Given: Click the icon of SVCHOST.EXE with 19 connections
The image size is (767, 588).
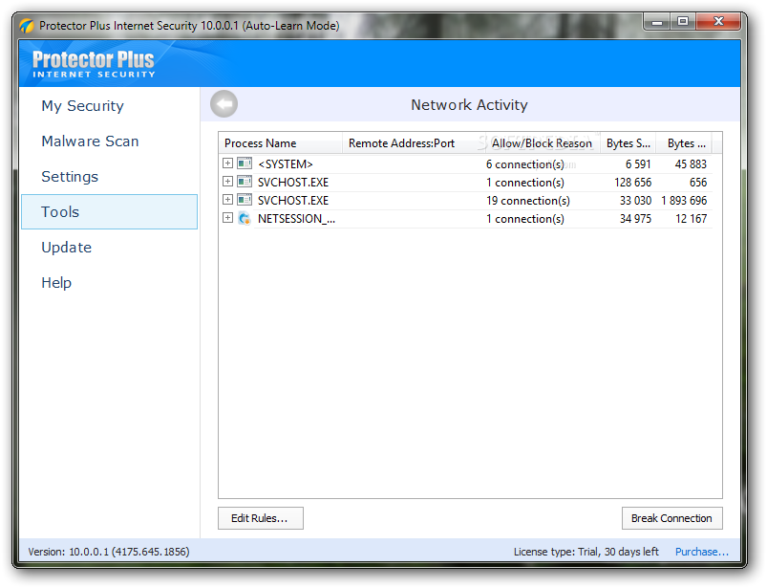Looking at the screenshot, I should [x=245, y=200].
